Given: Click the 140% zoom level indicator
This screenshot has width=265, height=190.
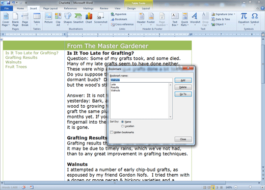Looking at the screenshot, I should click(x=229, y=187).
